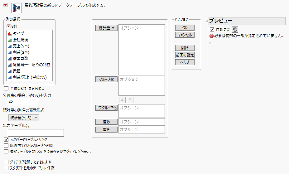The height and width of the screenshot is (174, 289).
Task: Open the red triangle menu at top left
Action: coord(6,5)
